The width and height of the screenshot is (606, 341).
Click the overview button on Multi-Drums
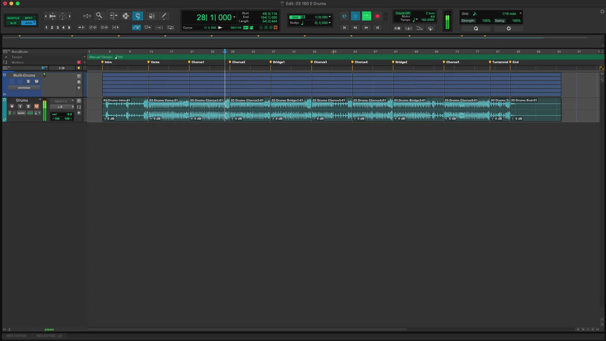click(x=24, y=88)
